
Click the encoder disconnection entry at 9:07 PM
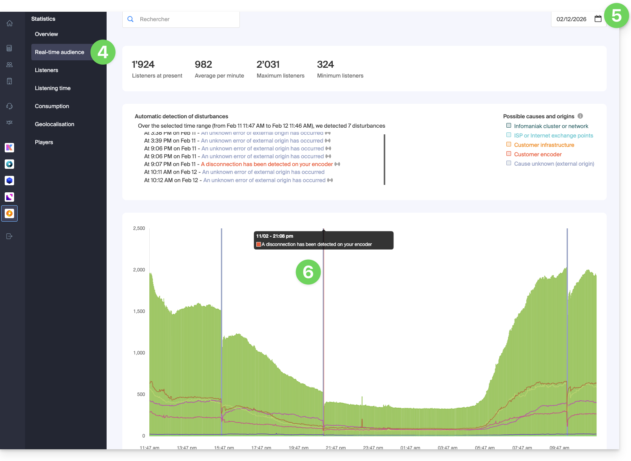click(267, 164)
